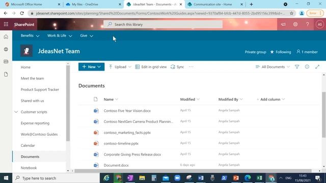
Task: Open Expense reporting navigation link
Action: pyautogui.click(x=35, y=123)
